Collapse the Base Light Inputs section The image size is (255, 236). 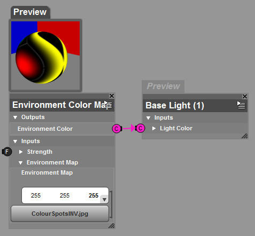148,118
